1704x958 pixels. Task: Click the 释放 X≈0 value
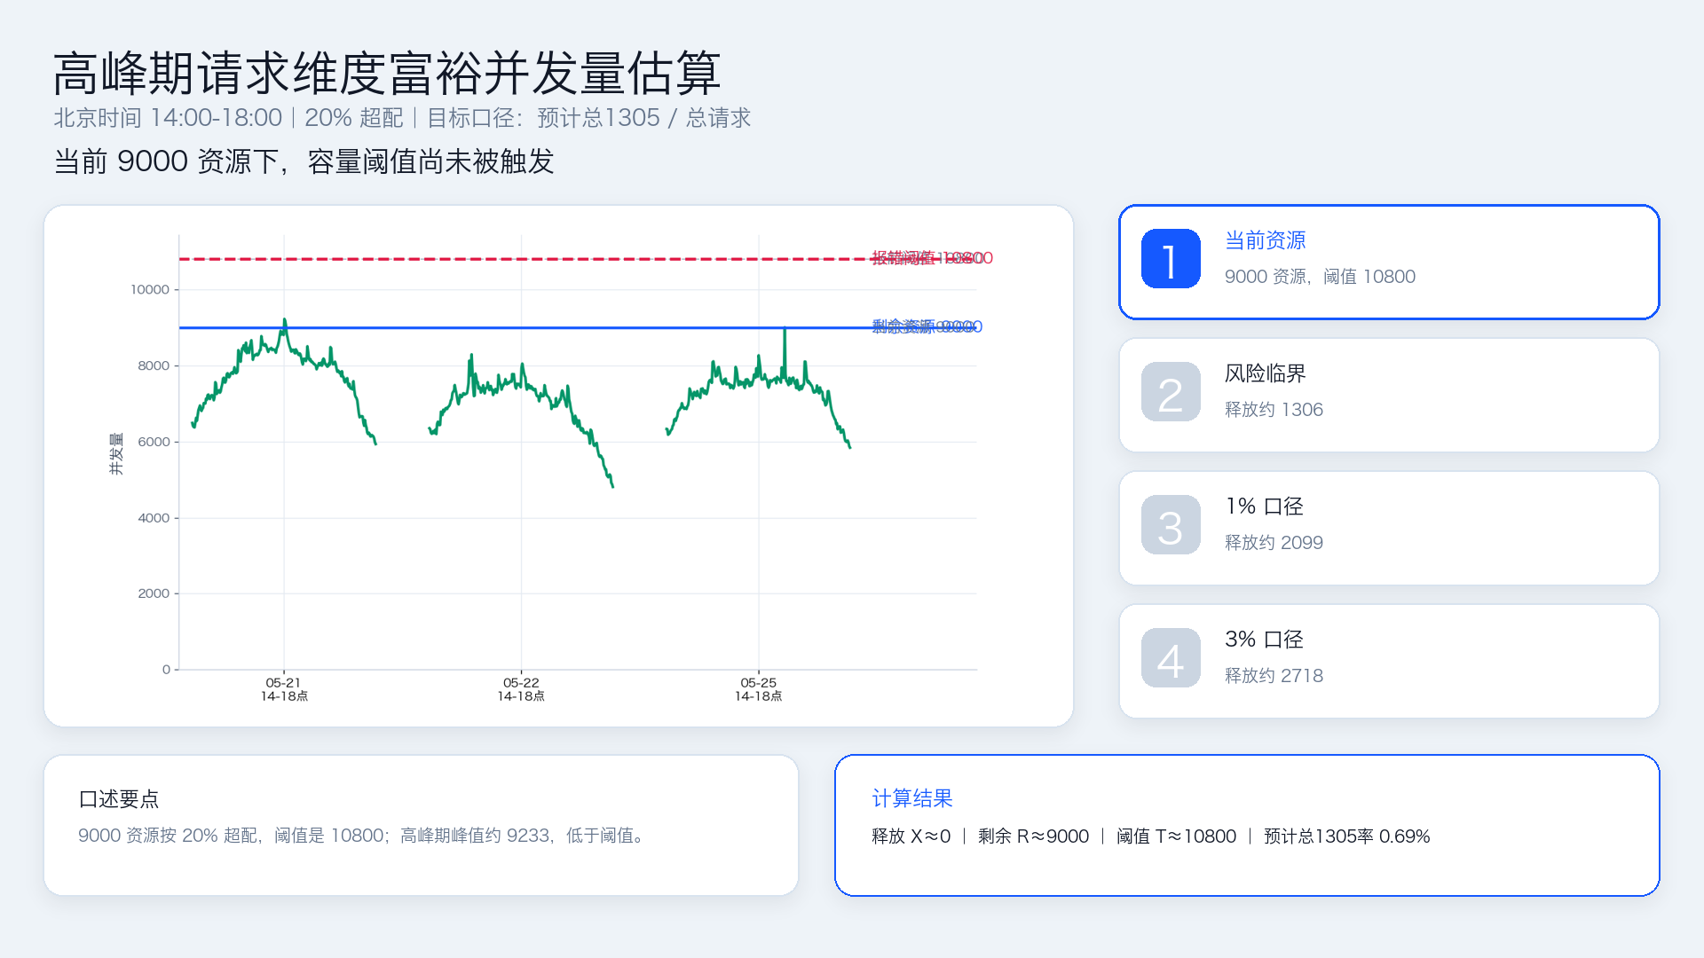pyautogui.click(x=911, y=836)
